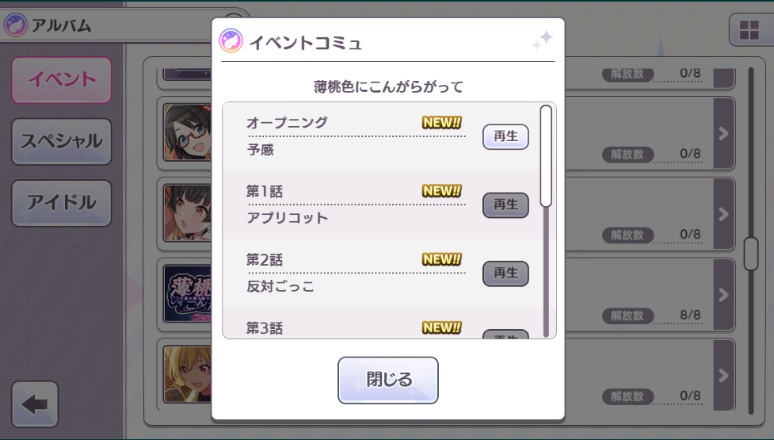Viewport: 774px width, 440px height.
Task: Play 第2話 反対ごっこ with 再生
Action: (505, 274)
